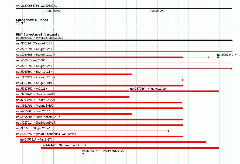Viewport: 240px width, 164px height.
Task: Select the Cytogenetic Bands track title
Action: coord(32,20)
